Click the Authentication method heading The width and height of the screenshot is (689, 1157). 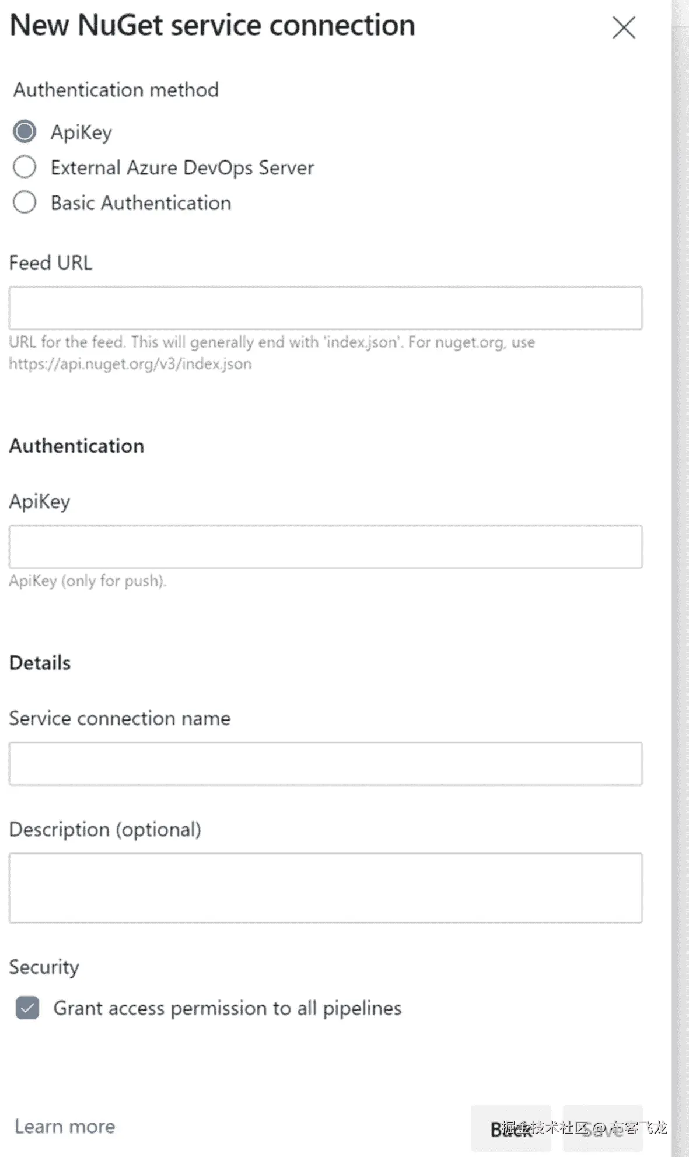(116, 90)
